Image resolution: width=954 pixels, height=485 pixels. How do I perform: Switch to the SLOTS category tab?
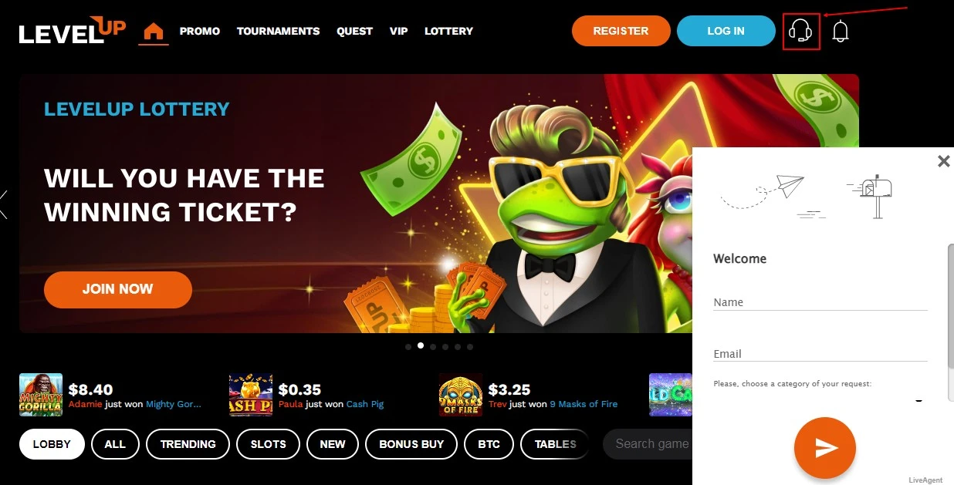pyautogui.click(x=269, y=444)
